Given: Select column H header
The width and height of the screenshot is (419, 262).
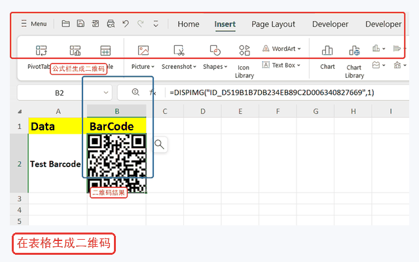Looking at the screenshot, I should click(x=354, y=111).
